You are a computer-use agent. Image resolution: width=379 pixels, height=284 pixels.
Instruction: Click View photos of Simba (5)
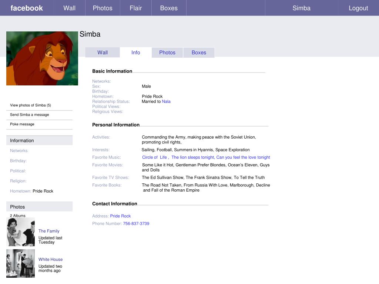point(30,105)
